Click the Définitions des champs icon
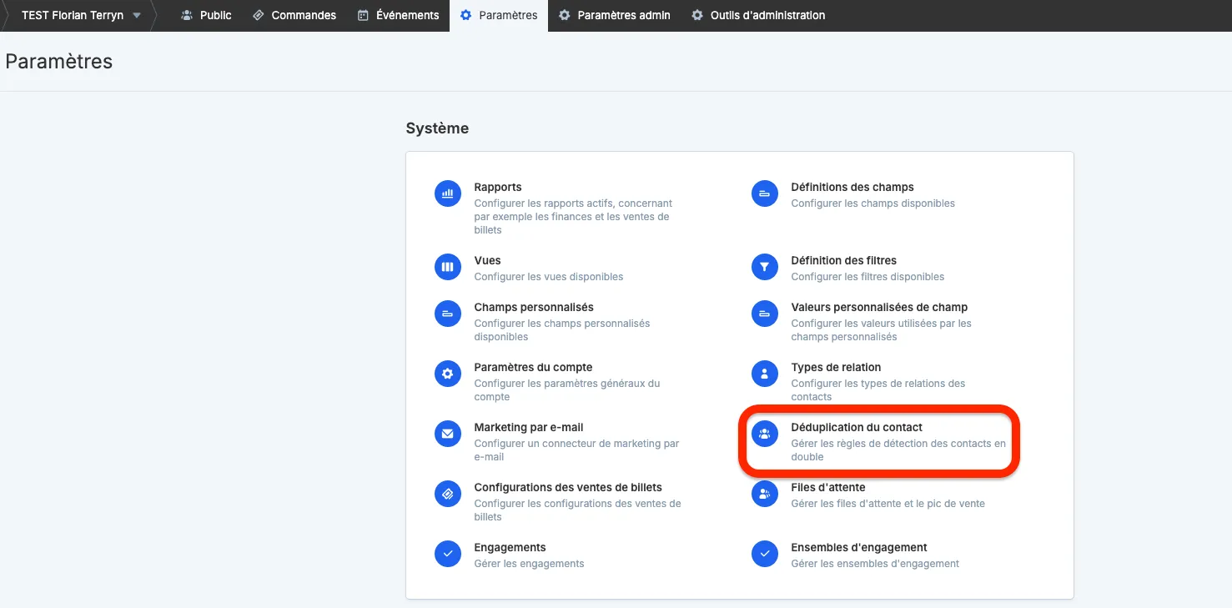 [765, 193]
